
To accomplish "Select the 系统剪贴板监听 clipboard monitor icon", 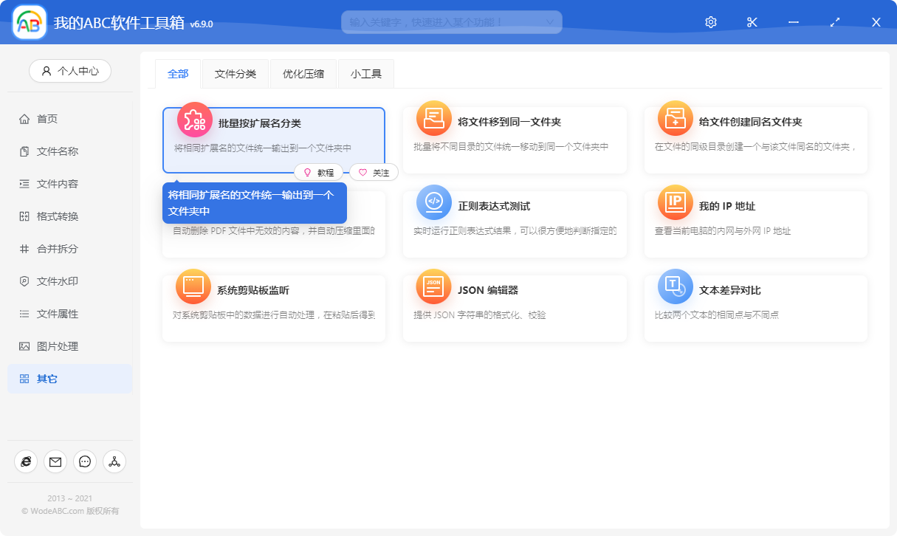I will (x=193, y=287).
